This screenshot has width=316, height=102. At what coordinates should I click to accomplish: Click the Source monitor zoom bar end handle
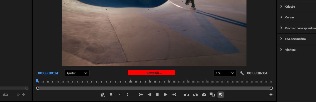(x=27, y=88)
